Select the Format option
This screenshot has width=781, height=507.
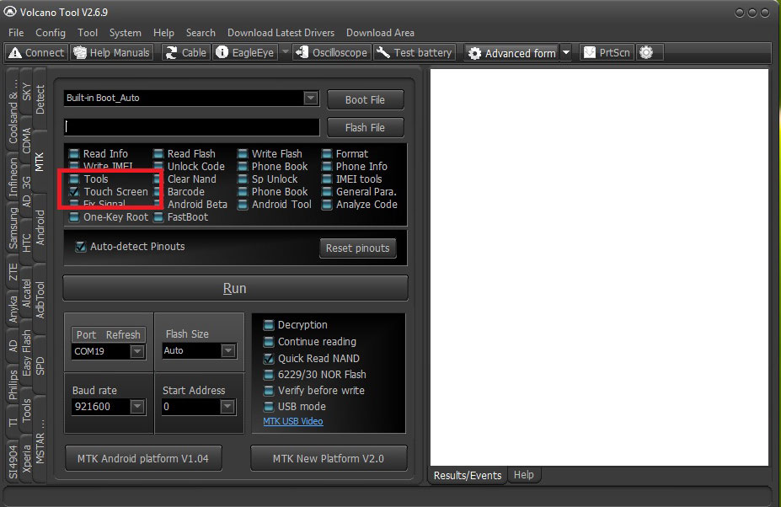345,154
